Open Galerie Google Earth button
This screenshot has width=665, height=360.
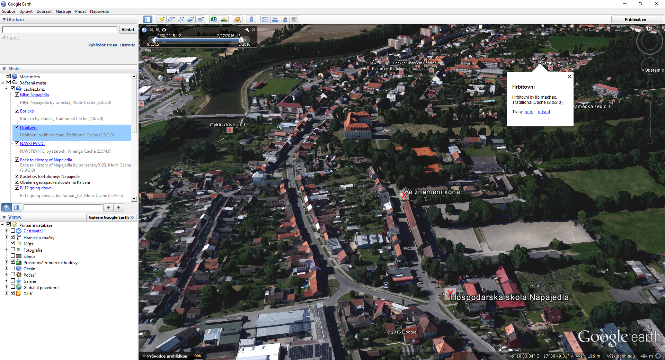[111, 217]
